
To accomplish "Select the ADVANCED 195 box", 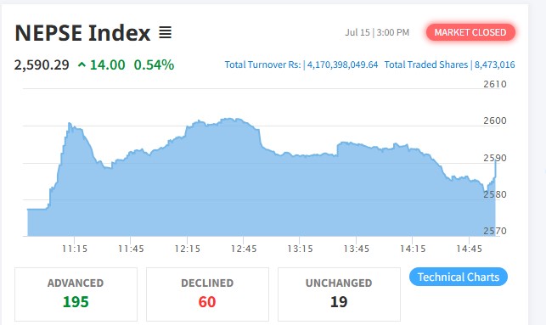I will [76, 294].
